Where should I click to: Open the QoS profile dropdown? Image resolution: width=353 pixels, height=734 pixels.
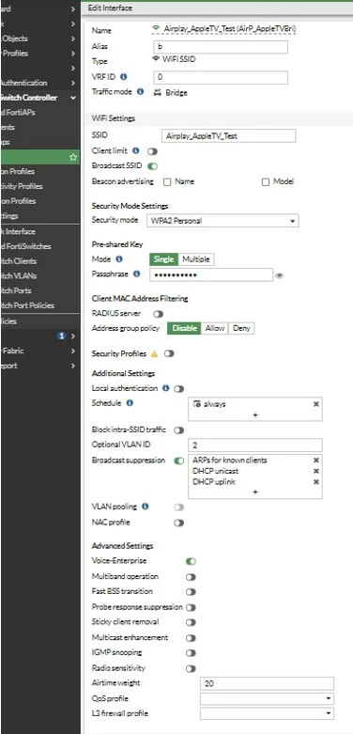[x=267, y=699]
